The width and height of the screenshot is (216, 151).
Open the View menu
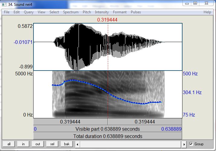point(41,12)
